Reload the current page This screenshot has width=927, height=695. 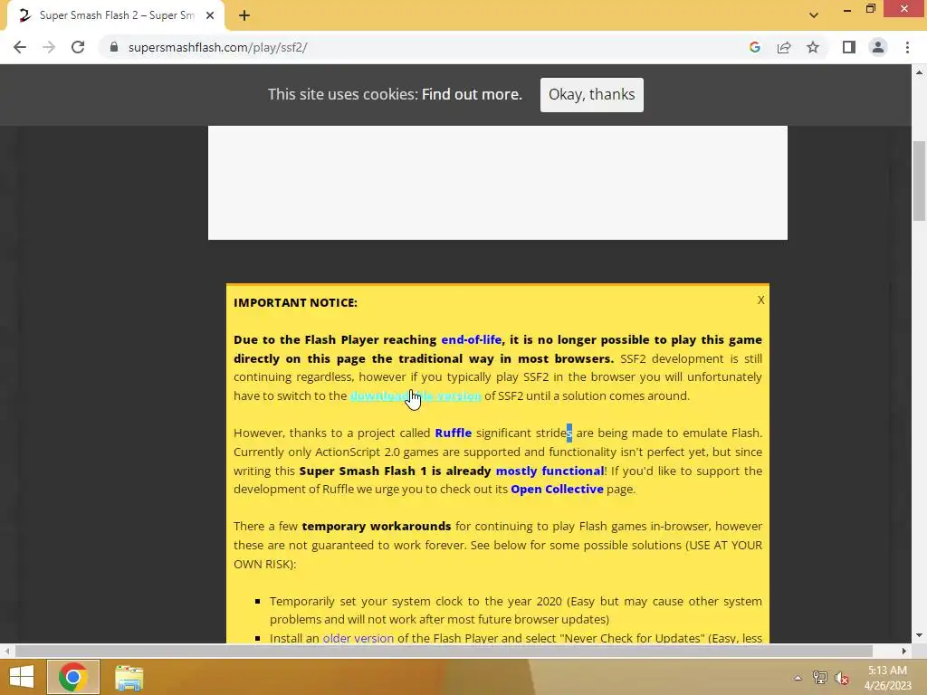tap(78, 47)
